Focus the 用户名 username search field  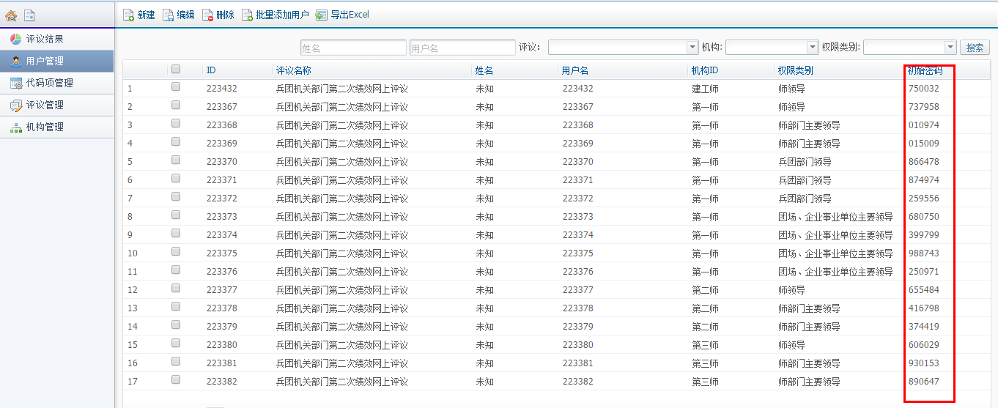(462, 48)
